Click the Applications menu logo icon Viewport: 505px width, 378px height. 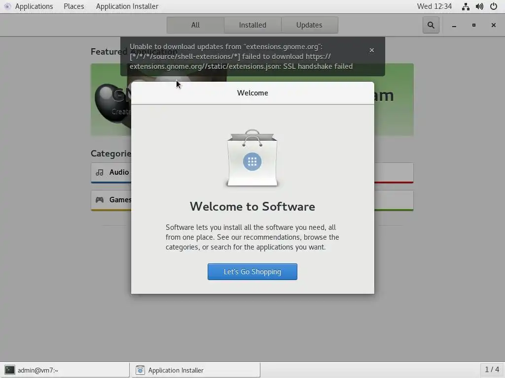(x=7, y=6)
